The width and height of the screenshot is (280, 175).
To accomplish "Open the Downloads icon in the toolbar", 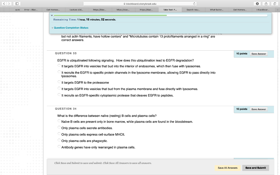I will point(257,4).
